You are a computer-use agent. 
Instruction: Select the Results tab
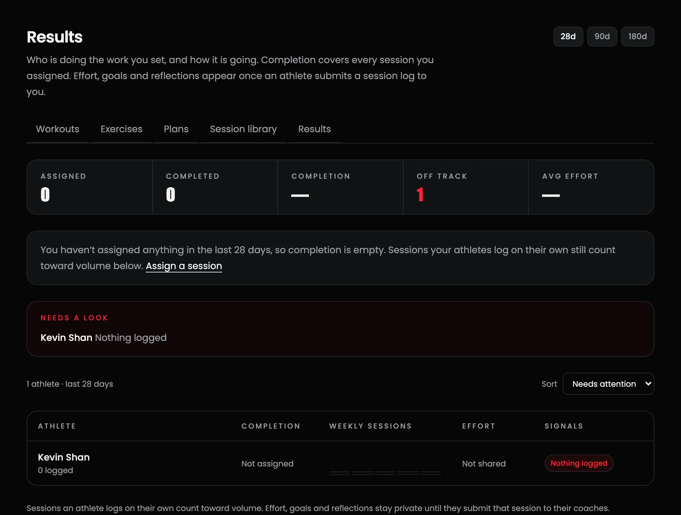pos(314,129)
